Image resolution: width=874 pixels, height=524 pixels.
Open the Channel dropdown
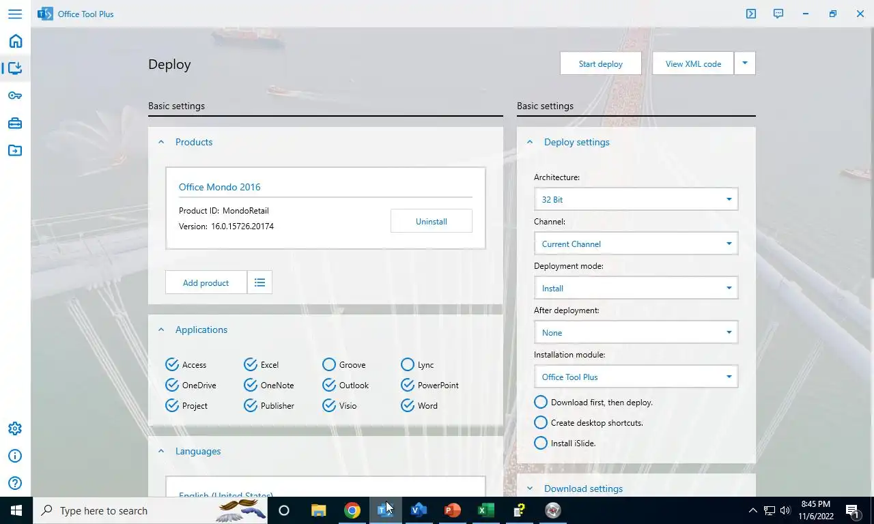(636, 244)
